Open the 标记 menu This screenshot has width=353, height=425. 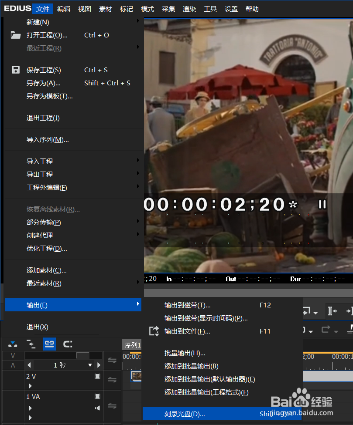pos(127,9)
